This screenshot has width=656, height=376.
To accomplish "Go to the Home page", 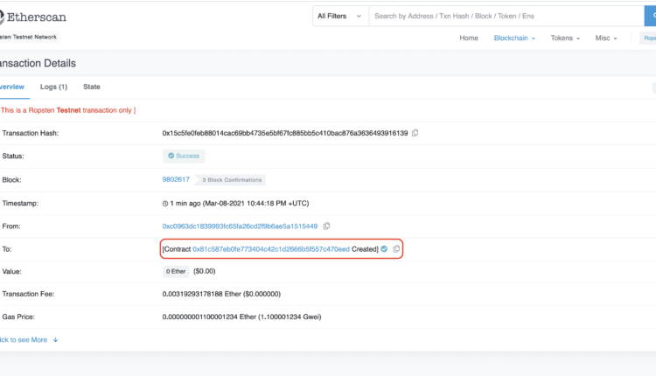I will coord(469,38).
